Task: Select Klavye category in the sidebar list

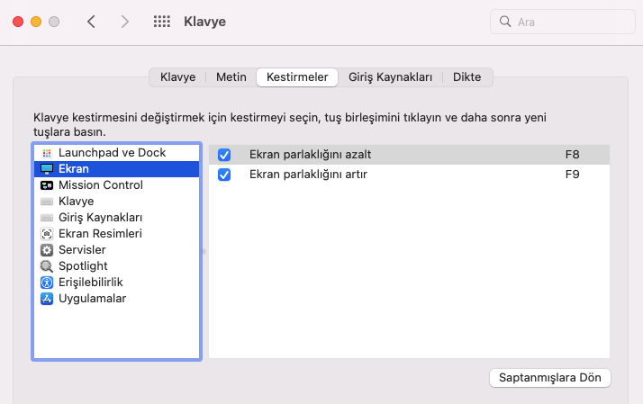Action: (x=76, y=202)
